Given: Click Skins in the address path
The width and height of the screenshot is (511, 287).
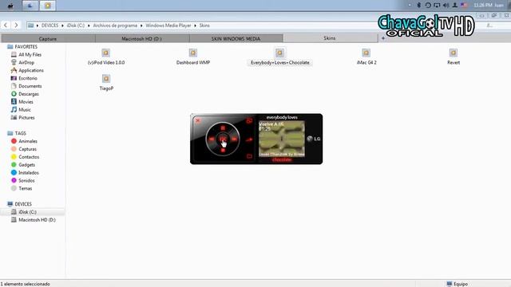Looking at the screenshot, I should [204, 26].
